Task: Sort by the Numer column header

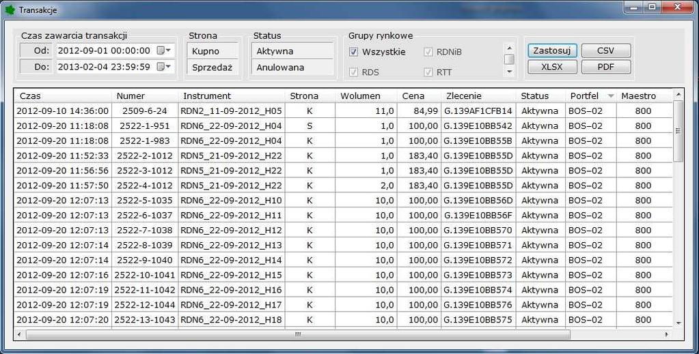Action: click(x=145, y=95)
